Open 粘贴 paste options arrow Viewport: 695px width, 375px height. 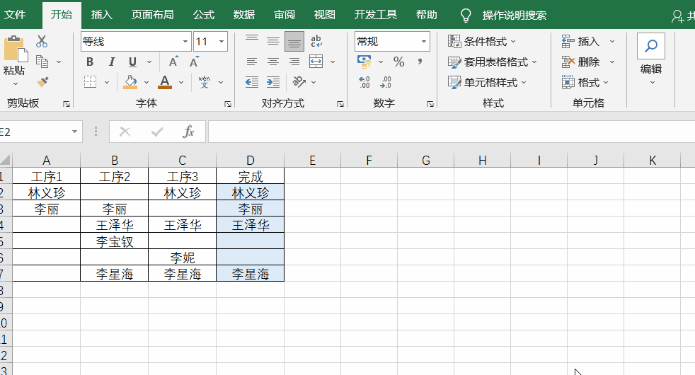[x=15, y=83]
